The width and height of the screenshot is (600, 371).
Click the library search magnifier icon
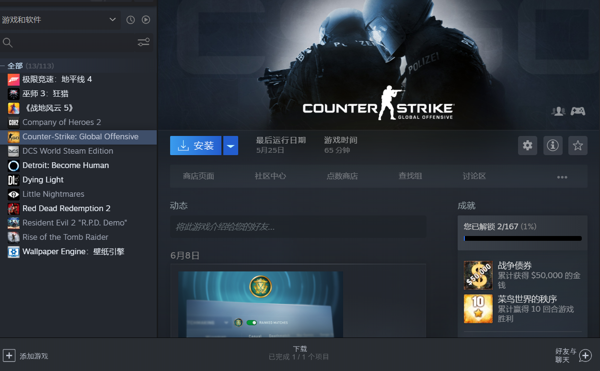click(x=8, y=43)
